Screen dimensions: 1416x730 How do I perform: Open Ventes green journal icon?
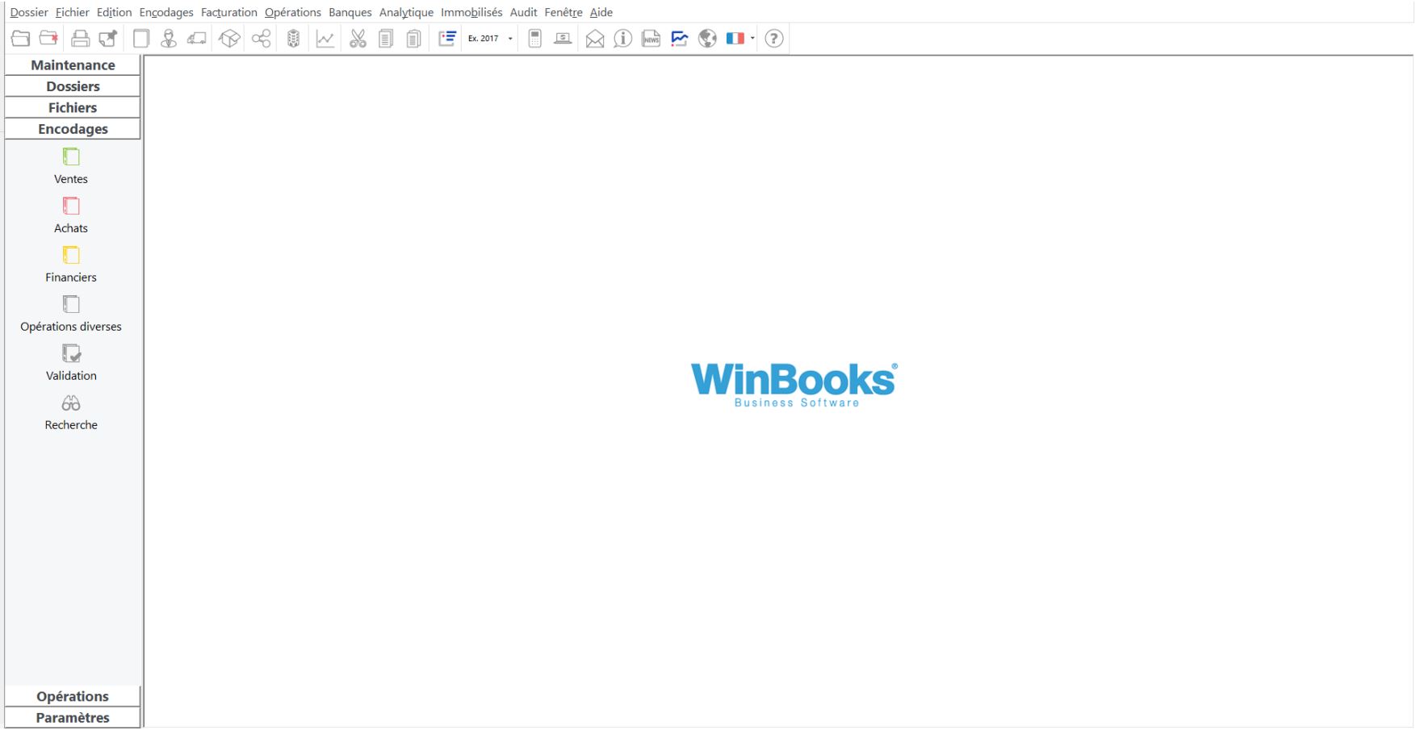71,156
